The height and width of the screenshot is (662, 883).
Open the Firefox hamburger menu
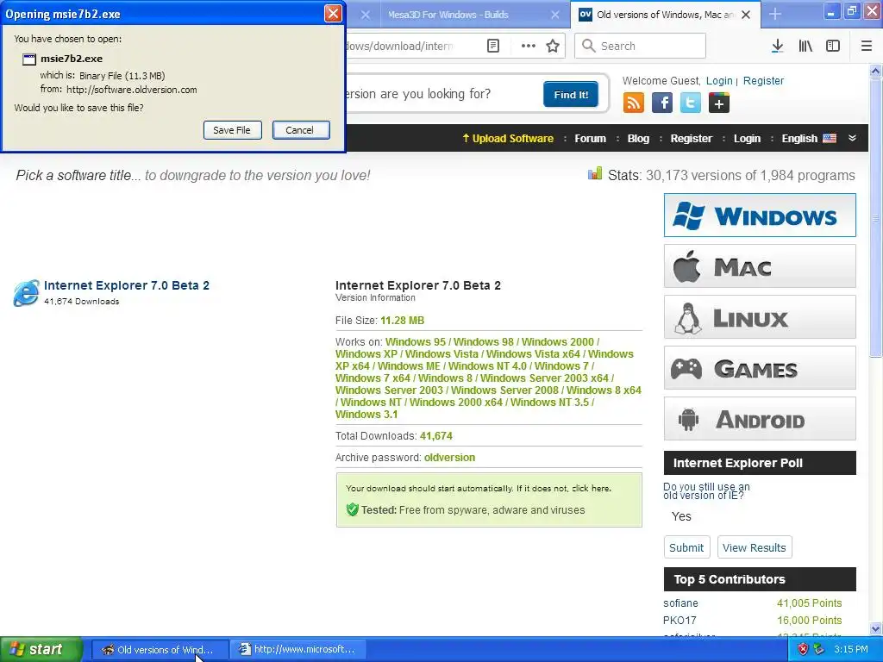point(866,47)
